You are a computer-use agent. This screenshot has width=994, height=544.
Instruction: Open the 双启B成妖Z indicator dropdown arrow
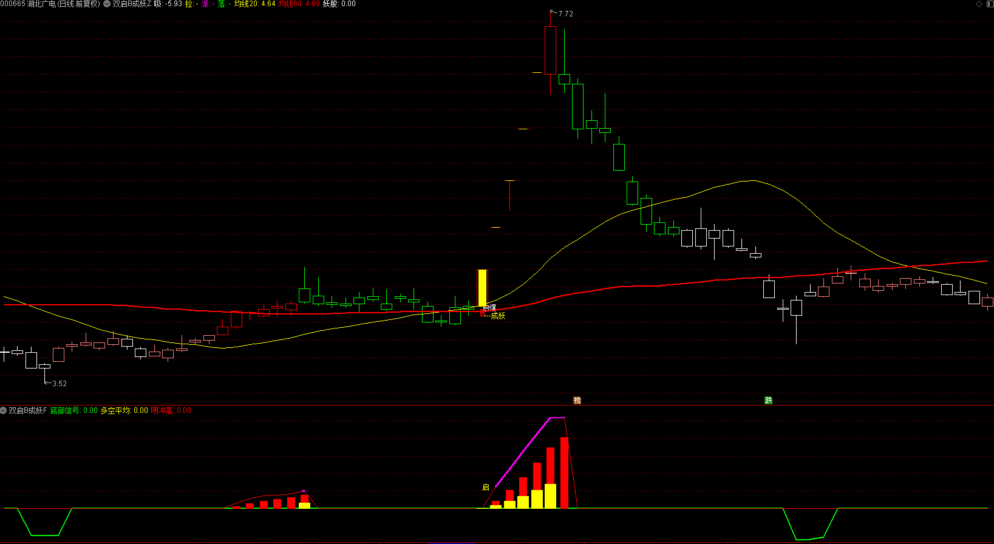(107, 4)
